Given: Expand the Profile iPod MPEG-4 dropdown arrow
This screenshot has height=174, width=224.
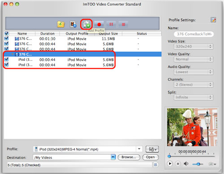Looking at the screenshot, I should (139, 149).
